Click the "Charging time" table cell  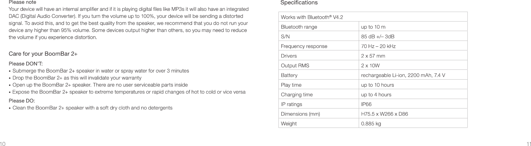[x=296, y=95]
